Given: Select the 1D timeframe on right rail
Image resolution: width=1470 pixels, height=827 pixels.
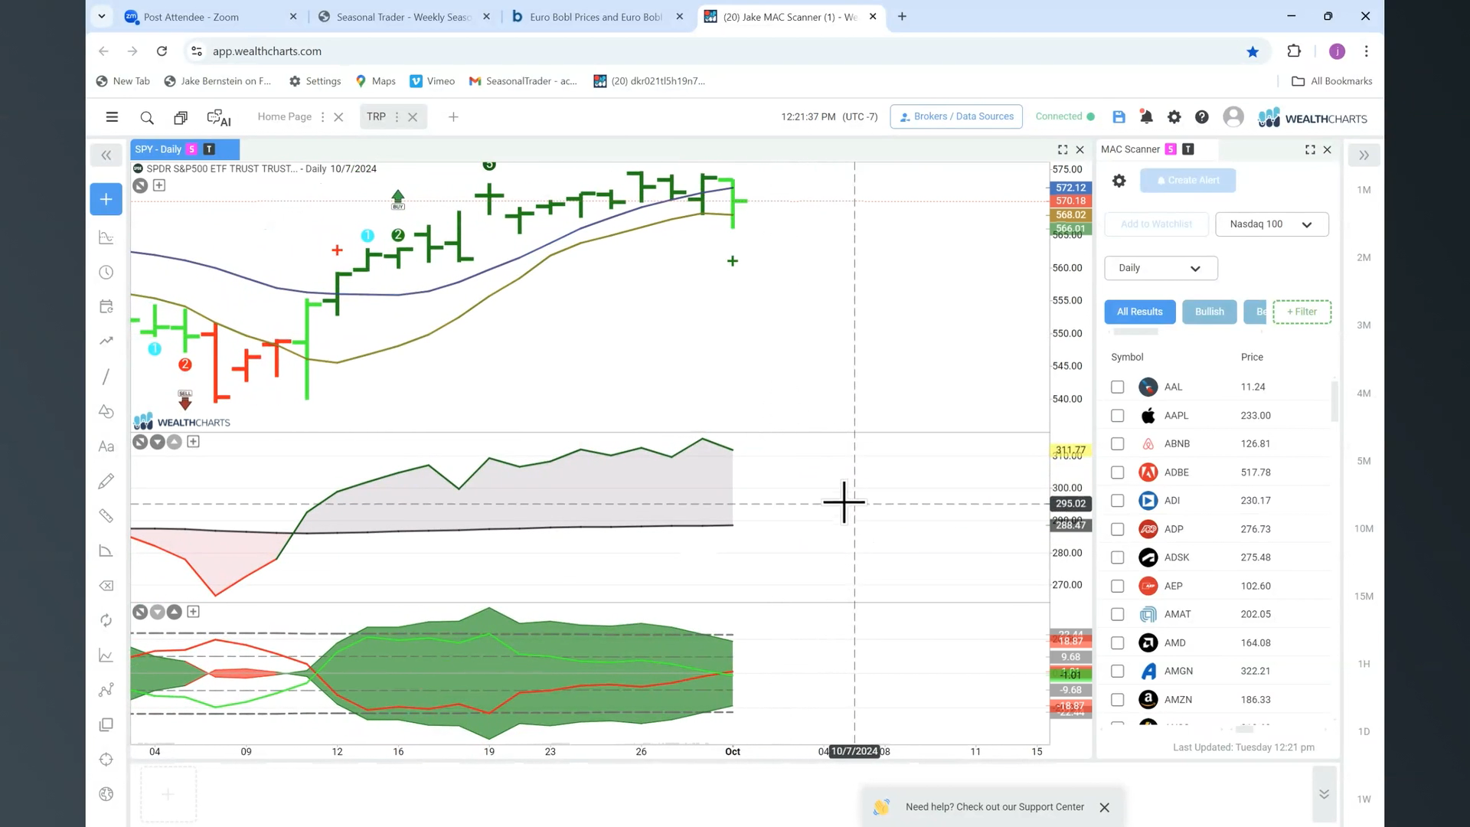Looking at the screenshot, I should pos(1364,732).
